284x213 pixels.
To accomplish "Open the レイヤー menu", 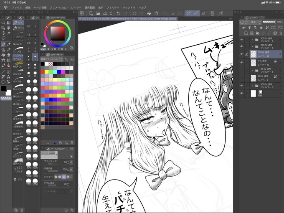I will tap(76, 8).
